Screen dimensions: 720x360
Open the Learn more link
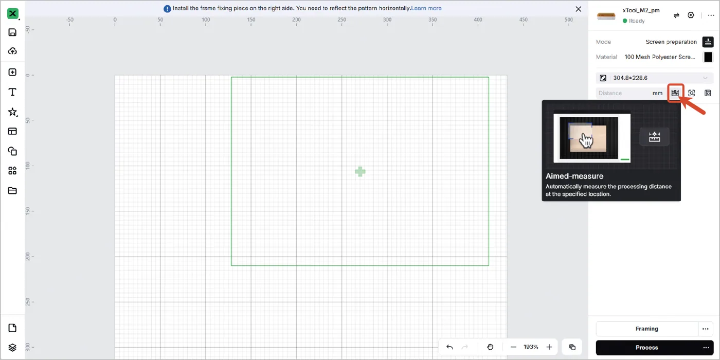(x=426, y=8)
